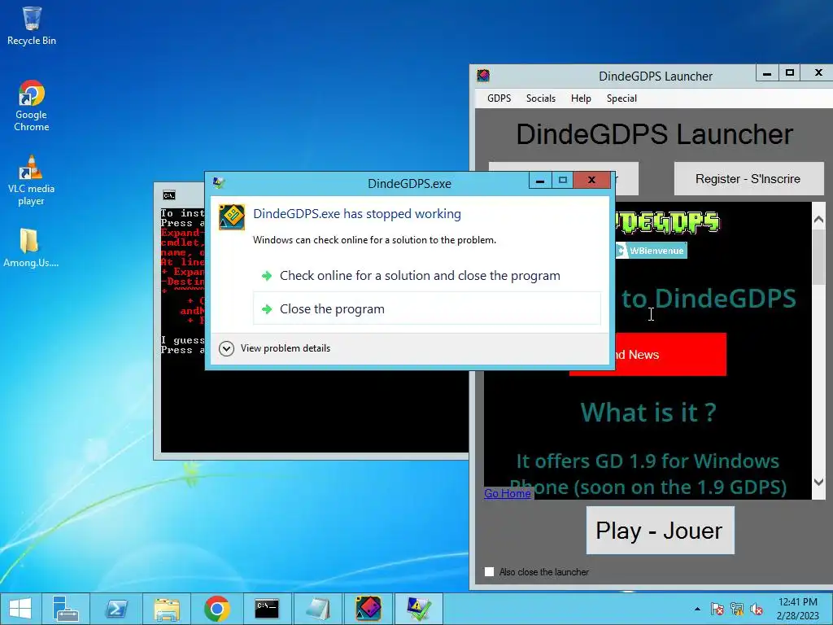
Task: Click the DindeGDPS pixel logo in launcher
Action: pos(667,223)
